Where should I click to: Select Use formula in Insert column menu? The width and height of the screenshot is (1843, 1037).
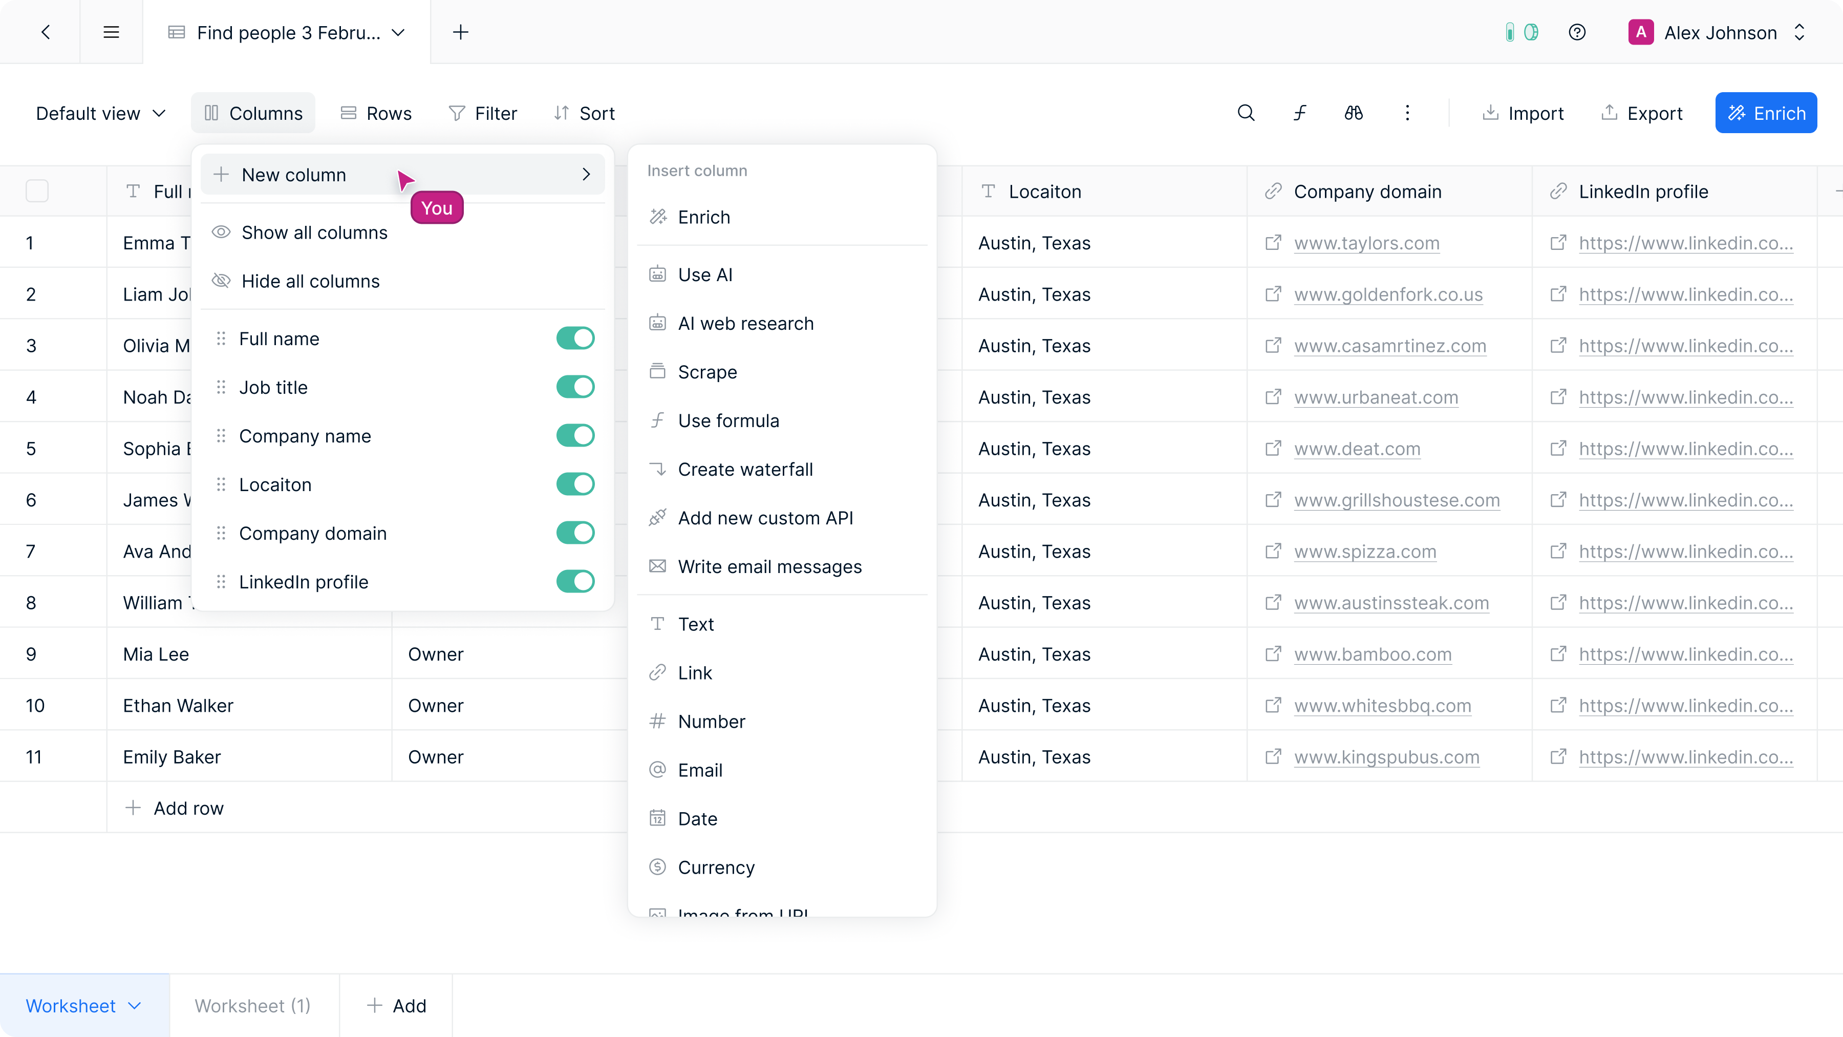point(782,421)
